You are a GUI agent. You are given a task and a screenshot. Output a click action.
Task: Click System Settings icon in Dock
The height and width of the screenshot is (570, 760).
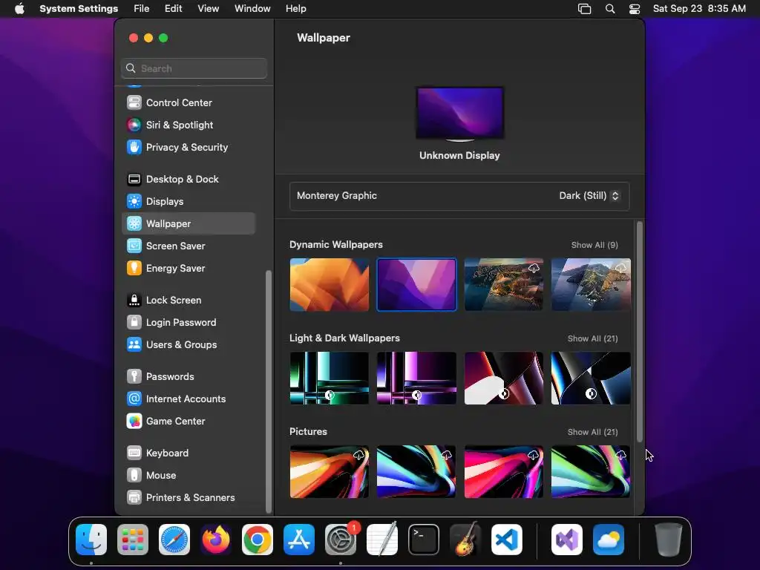click(x=341, y=540)
